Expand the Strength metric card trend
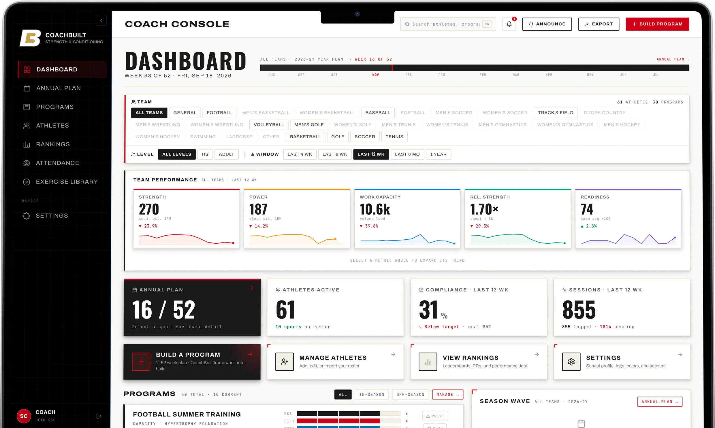715x428 pixels. click(x=187, y=219)
